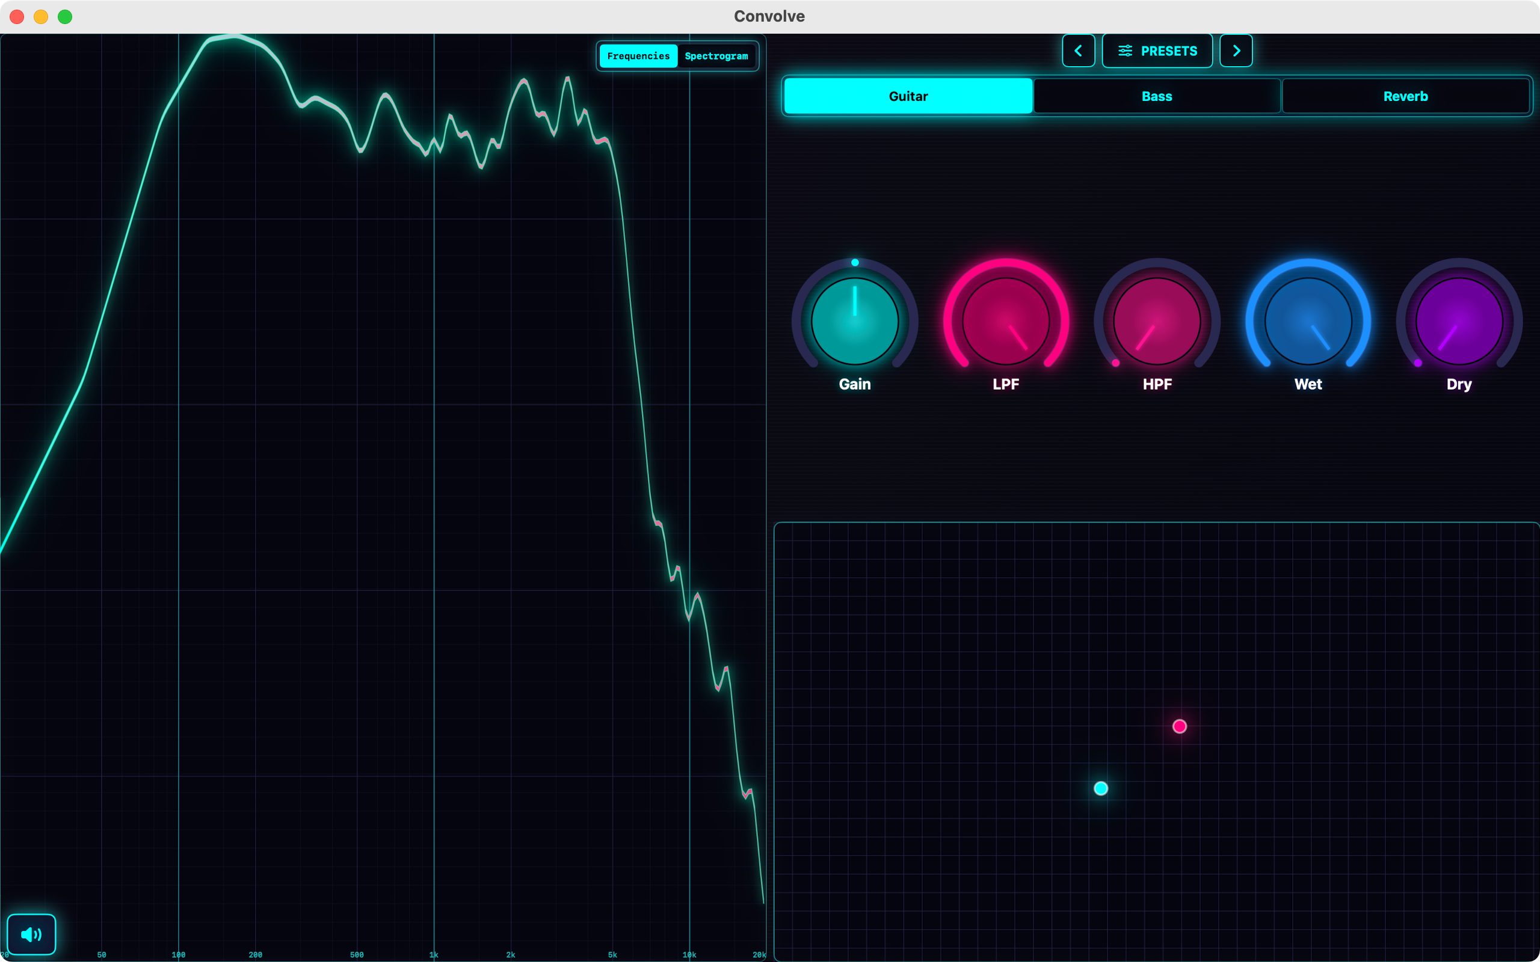Select the Guitar tab
Viewport: 1540px width, 962px height.
[908, 96]
